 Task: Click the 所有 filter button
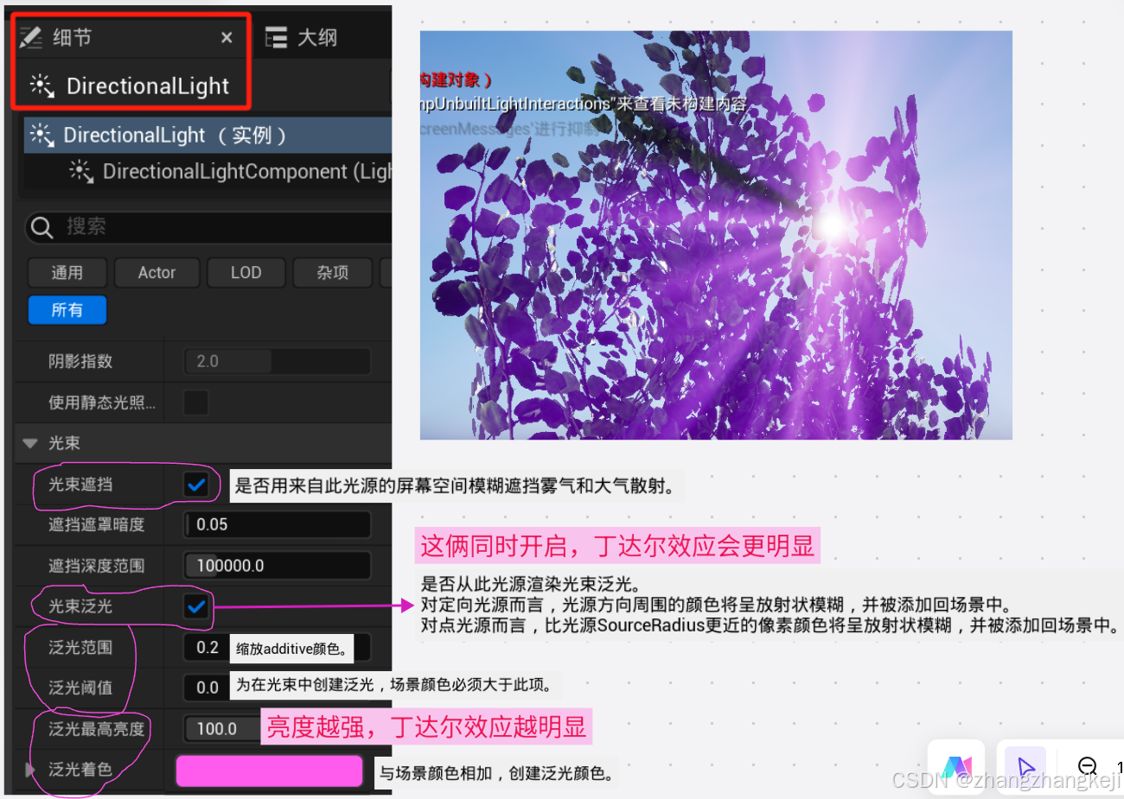pos(67,310)
